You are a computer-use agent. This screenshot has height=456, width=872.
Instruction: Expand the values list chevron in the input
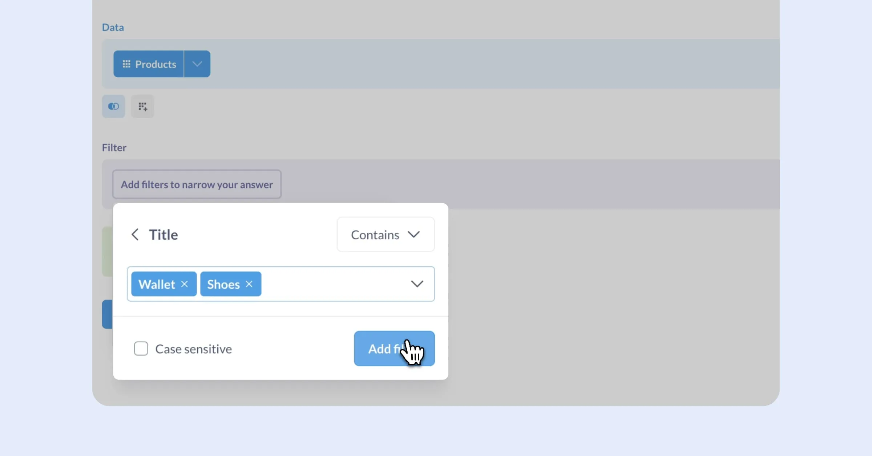coord(417,284)
